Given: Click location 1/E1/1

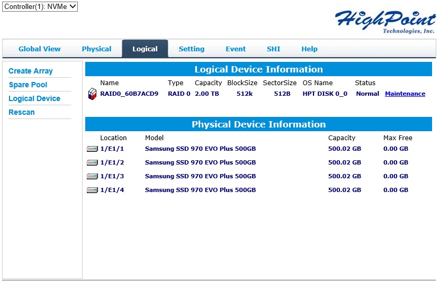Looking at the screenshot, I should click(x=112, y=149).
